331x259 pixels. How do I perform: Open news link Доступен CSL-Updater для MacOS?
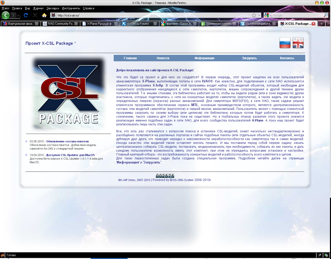click(x=70, y=155)
